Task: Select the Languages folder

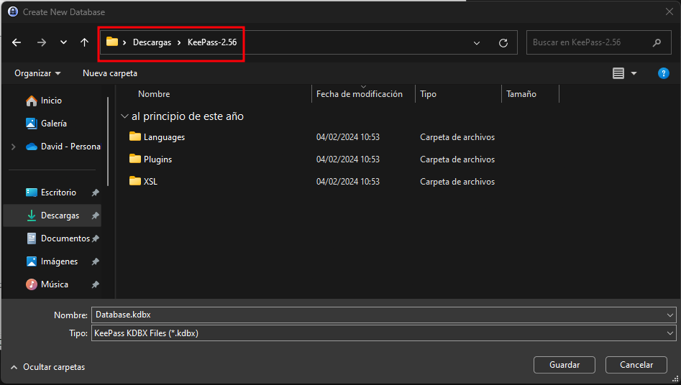Action: [164, 137]
